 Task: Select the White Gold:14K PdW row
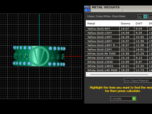click(119, 70)
